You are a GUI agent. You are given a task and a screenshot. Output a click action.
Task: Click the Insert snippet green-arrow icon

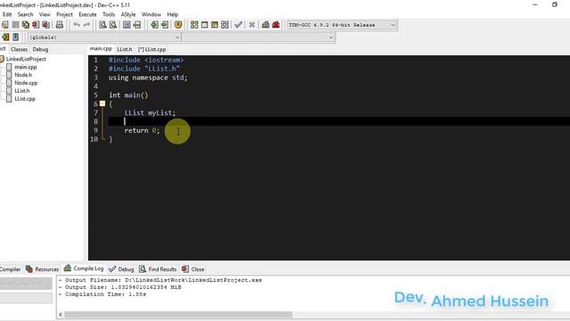154,25
